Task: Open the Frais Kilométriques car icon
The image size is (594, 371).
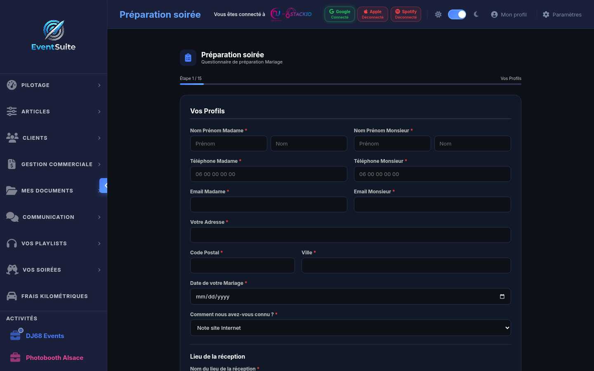Action: point(11,296)
